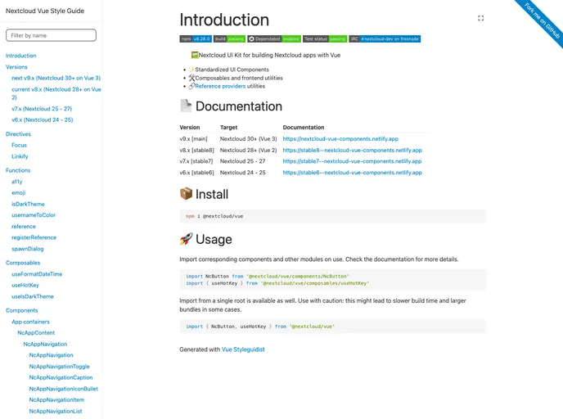Open the stable8 netlify docs URL

352,150
